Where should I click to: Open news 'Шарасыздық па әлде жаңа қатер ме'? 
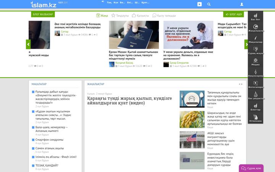tap(225, 118)
